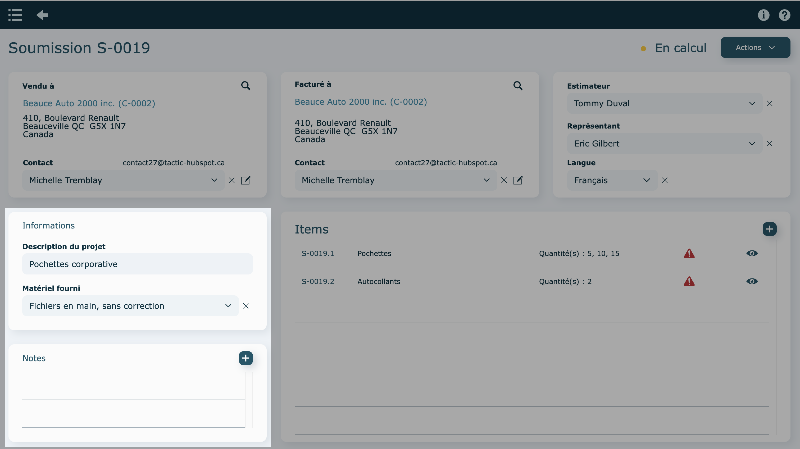Clear the Représentant Eric Gilbert selection
The width and height of the screenshot is (800, 449).
pos(770,144)
